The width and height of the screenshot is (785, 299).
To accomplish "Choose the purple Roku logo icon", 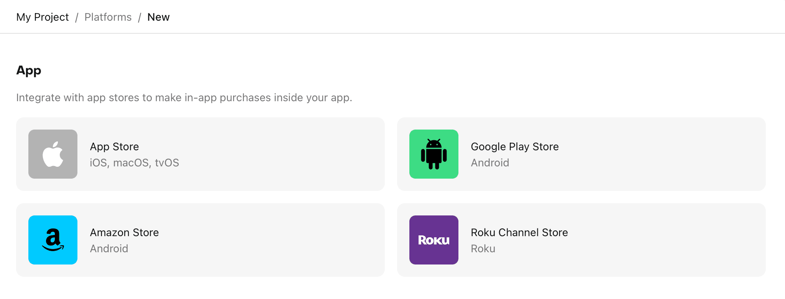I will click(434, 240).
